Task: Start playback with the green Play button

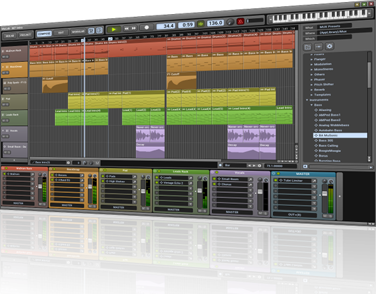Action: pyautogui.click(x=114, y=29)
